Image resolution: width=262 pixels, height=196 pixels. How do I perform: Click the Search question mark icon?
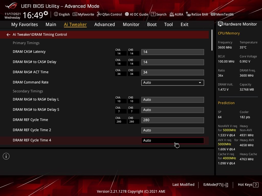point(153,14)
